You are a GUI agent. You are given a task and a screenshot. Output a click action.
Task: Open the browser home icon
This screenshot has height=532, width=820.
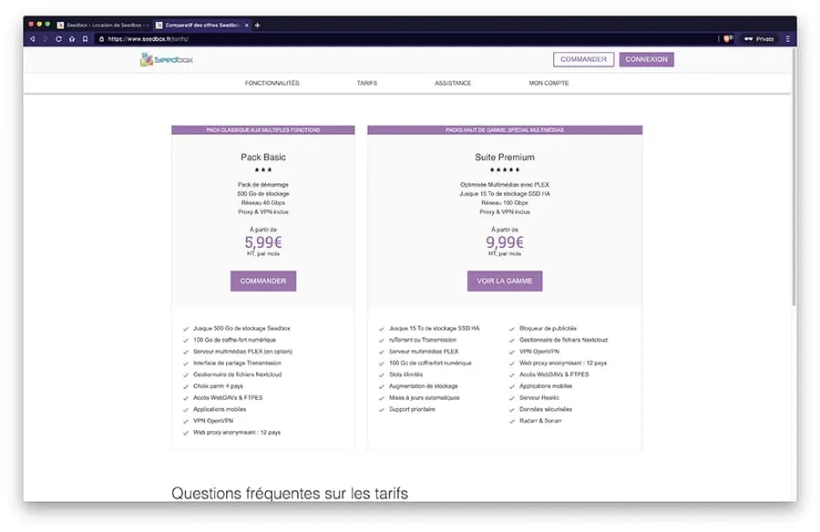pos(72,39)
